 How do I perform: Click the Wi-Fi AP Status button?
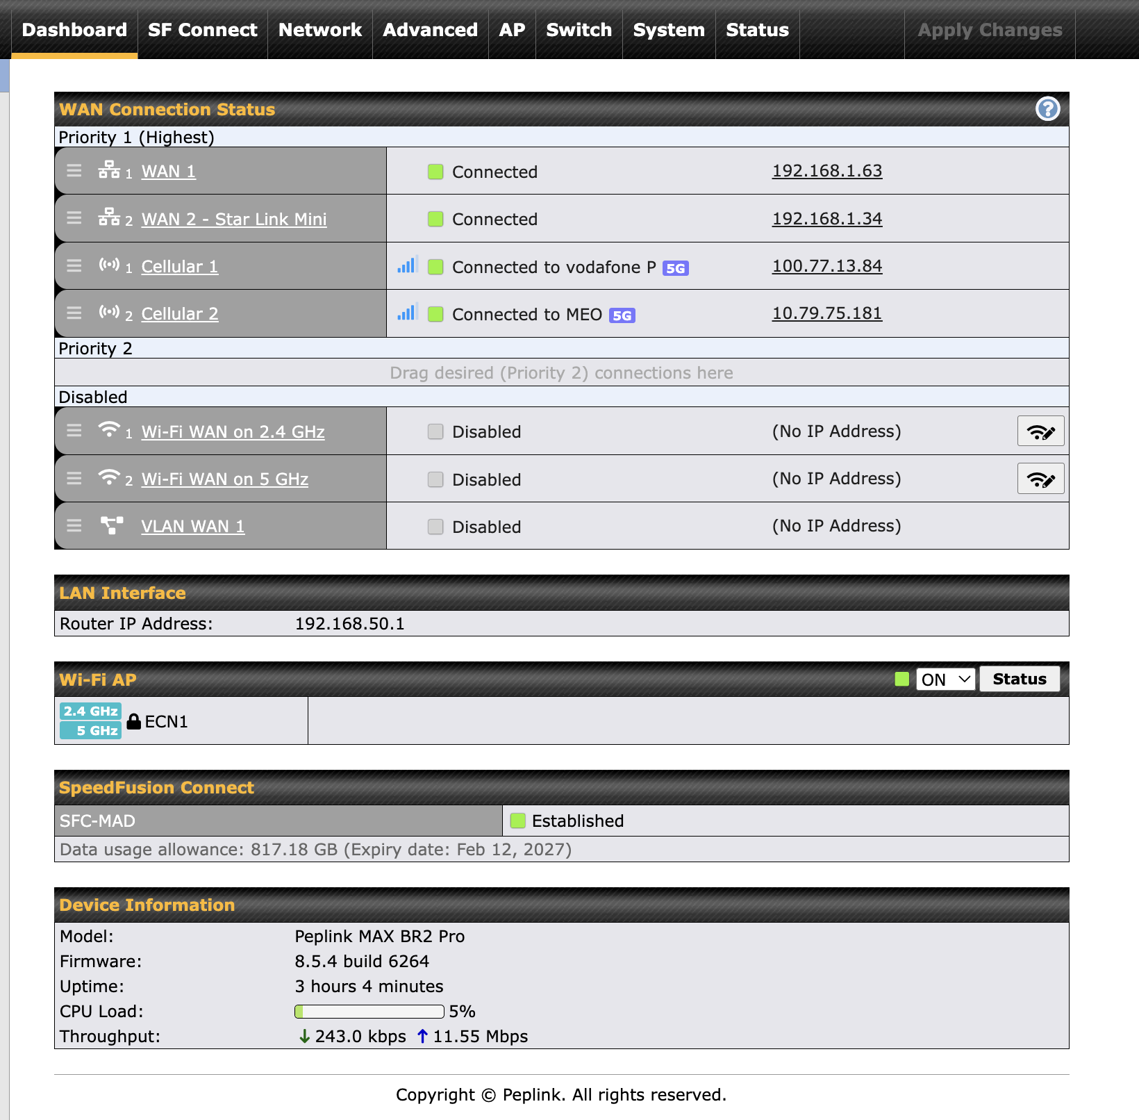tap(1019, 679)
